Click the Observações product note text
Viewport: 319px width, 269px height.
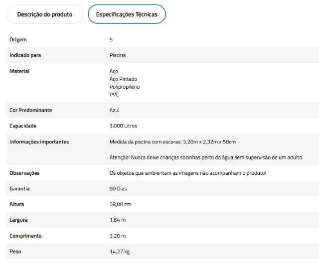pyautogui.click(x=188, y=173)
